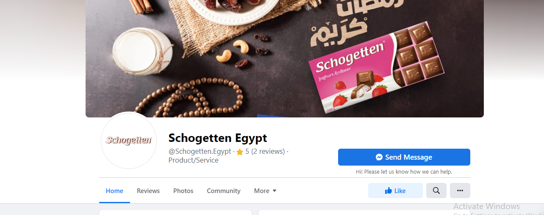Click the Schogetten Egypt page title

(218, 138)
